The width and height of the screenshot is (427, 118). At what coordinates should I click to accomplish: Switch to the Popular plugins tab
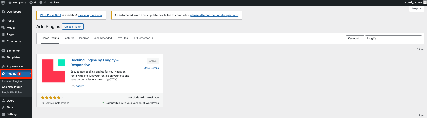[x=84, y=38]
